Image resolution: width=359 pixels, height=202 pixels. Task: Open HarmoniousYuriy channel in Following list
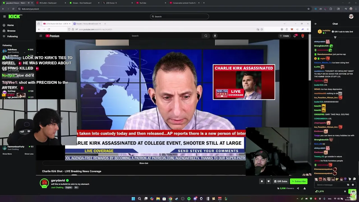tap(18, 148)
